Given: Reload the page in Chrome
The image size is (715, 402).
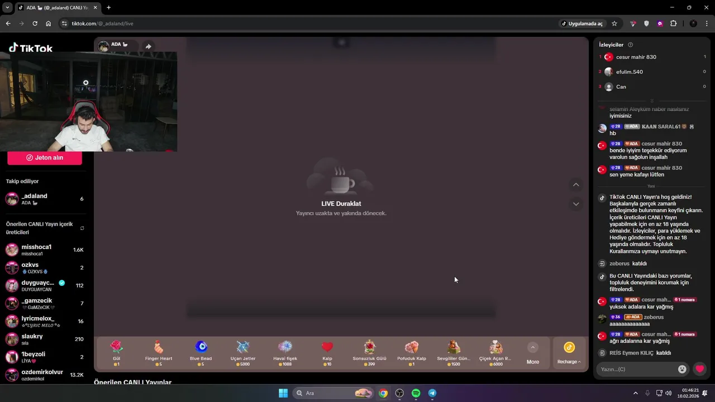Looking at the screenshot, I should [35, 23].
